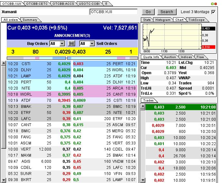The width and height of the screenshot is (223, 183).
Task: Click order book scroll down arrow
Action: [4, 180]
